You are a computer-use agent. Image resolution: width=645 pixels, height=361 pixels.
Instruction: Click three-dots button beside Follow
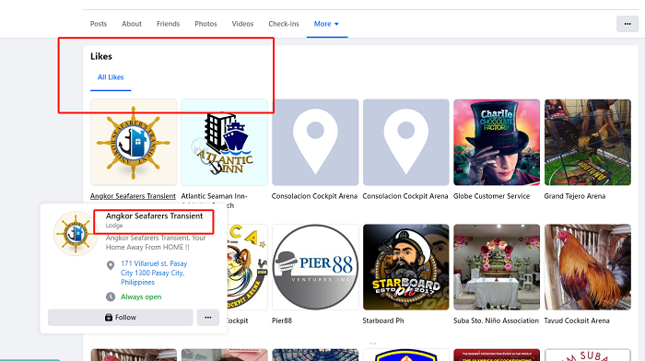(207, 318)
